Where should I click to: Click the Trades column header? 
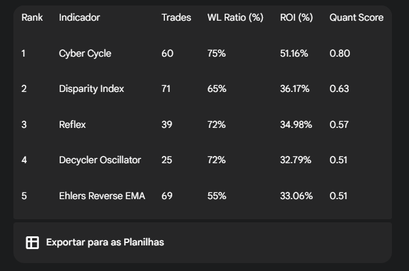[175, 18]
